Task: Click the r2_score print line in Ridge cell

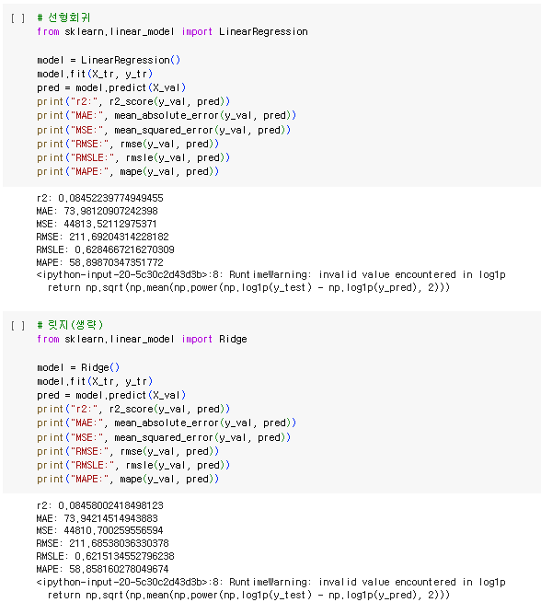Action: click(x=133, y=410)
